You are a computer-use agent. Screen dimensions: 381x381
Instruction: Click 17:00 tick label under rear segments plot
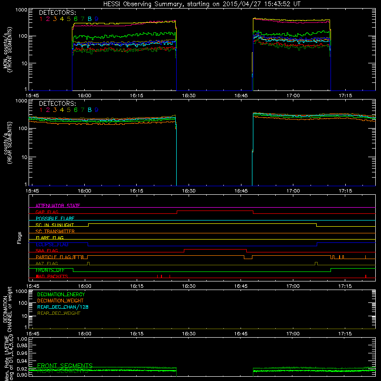[x=293, y=191]
